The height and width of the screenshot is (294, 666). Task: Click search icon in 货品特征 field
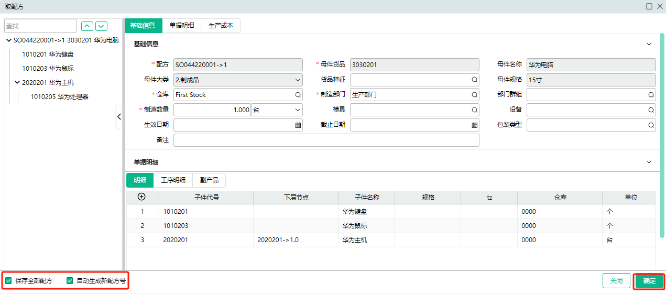(x=474, y=80)
